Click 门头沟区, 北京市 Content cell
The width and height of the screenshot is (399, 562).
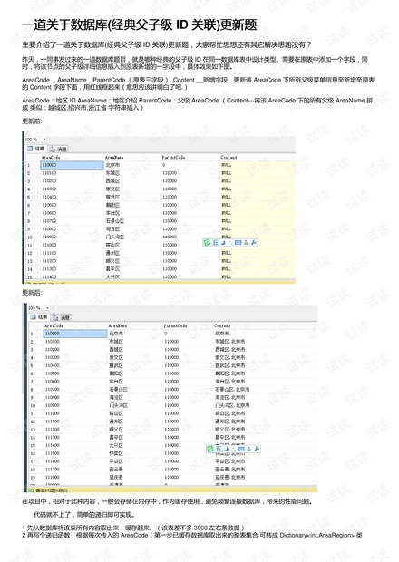pos(232,405)
